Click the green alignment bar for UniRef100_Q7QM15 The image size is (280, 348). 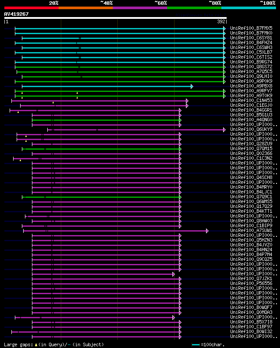click(101, 149)
